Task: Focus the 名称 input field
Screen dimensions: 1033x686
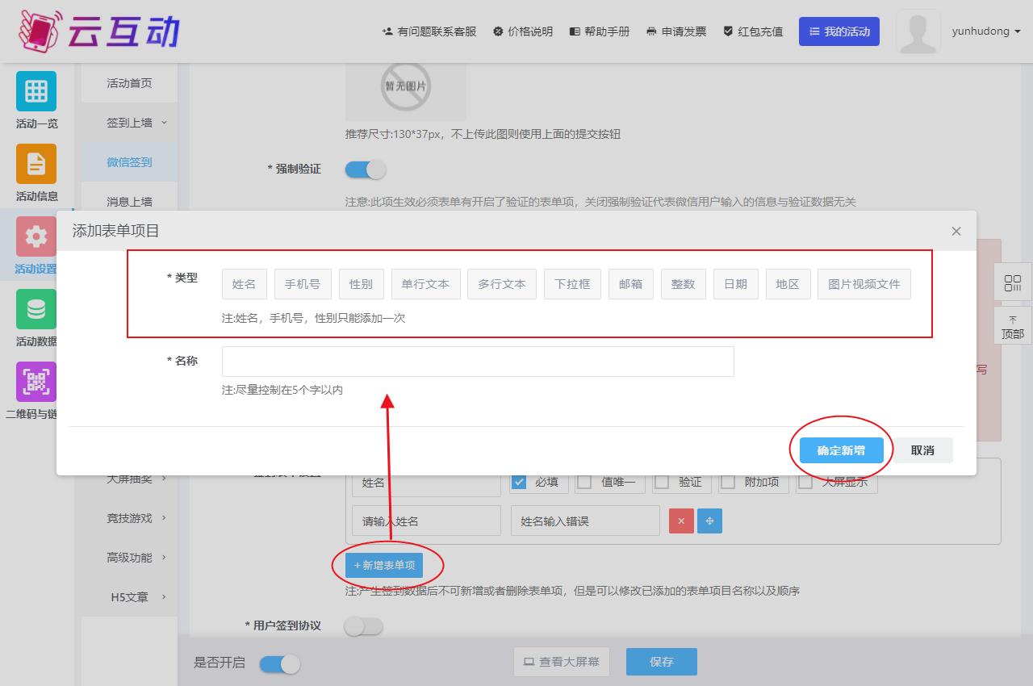Action: coord(478,362)
